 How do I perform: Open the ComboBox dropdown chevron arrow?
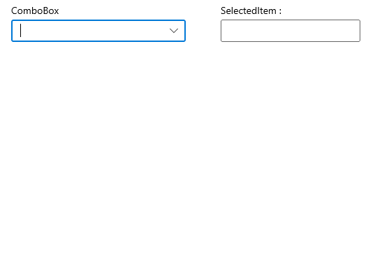(x=174, y=31)
